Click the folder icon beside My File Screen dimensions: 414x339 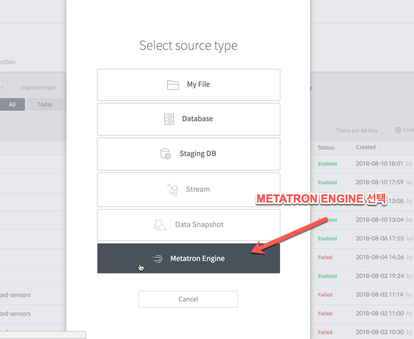[x=172, y=85]
